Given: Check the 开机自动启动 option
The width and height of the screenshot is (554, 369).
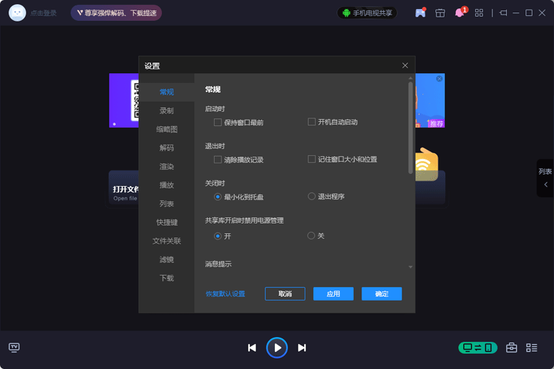Looking at the screenshot, I should click(x=312, y=122).
